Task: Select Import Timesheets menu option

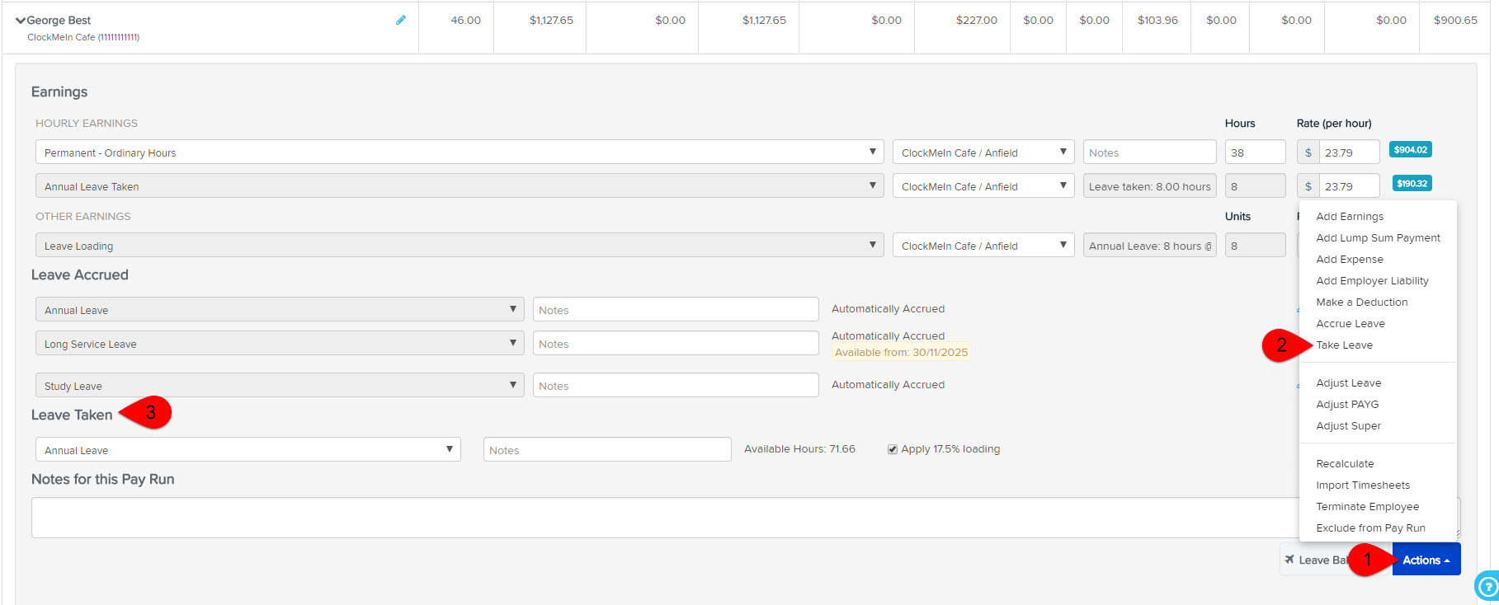Action: pos(1363,485)
